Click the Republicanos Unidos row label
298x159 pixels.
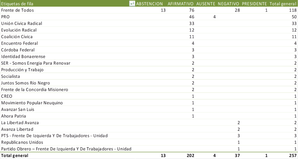tap(22, 142)
